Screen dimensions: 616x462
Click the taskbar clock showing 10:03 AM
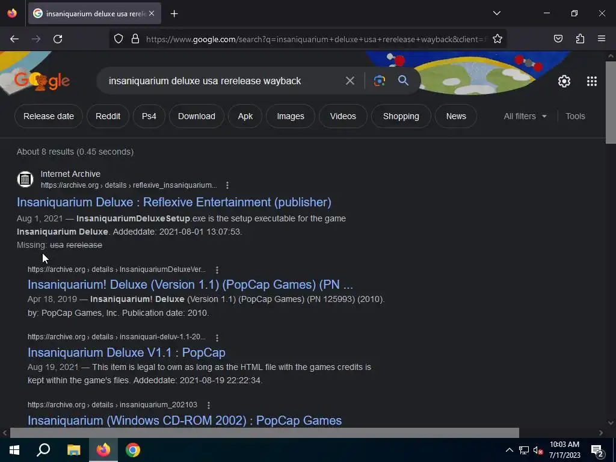564,450
